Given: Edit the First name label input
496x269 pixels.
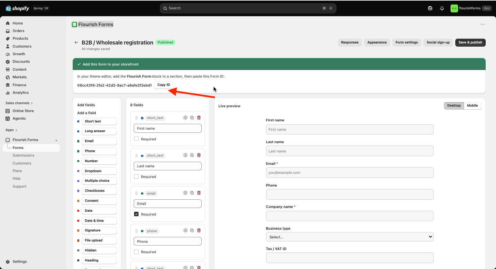Looking at the screenshot, I should pyautogui.click(x=168, y=128).
